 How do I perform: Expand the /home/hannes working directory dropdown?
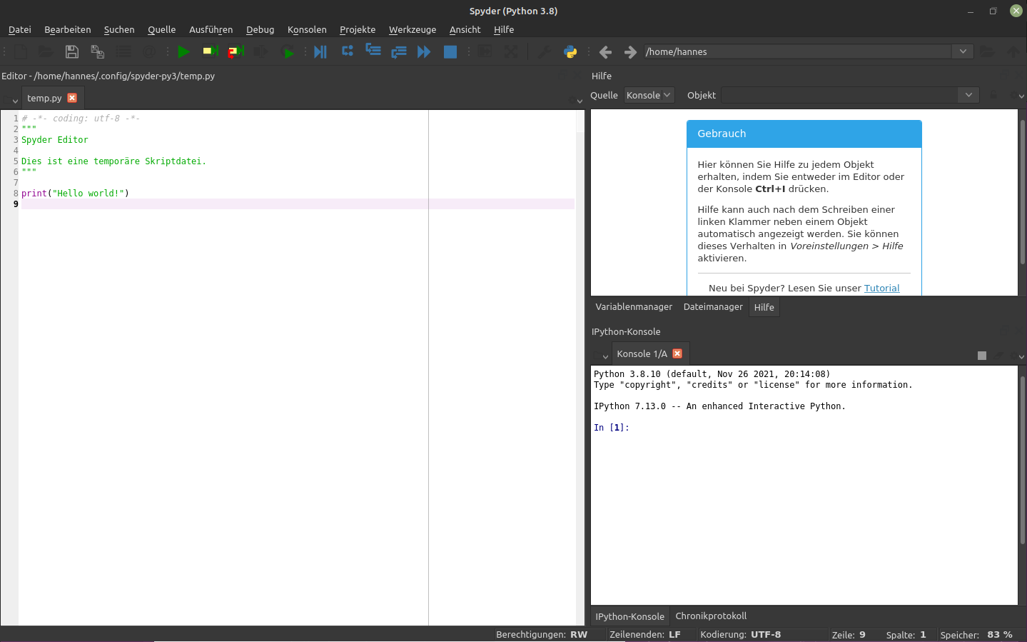click(x=963, y=51)
